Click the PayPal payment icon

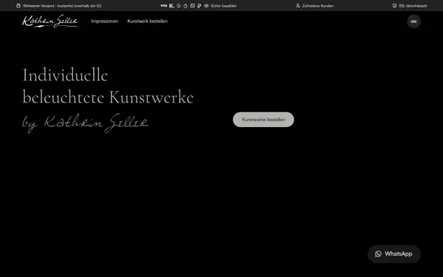[x=199, y=6]
